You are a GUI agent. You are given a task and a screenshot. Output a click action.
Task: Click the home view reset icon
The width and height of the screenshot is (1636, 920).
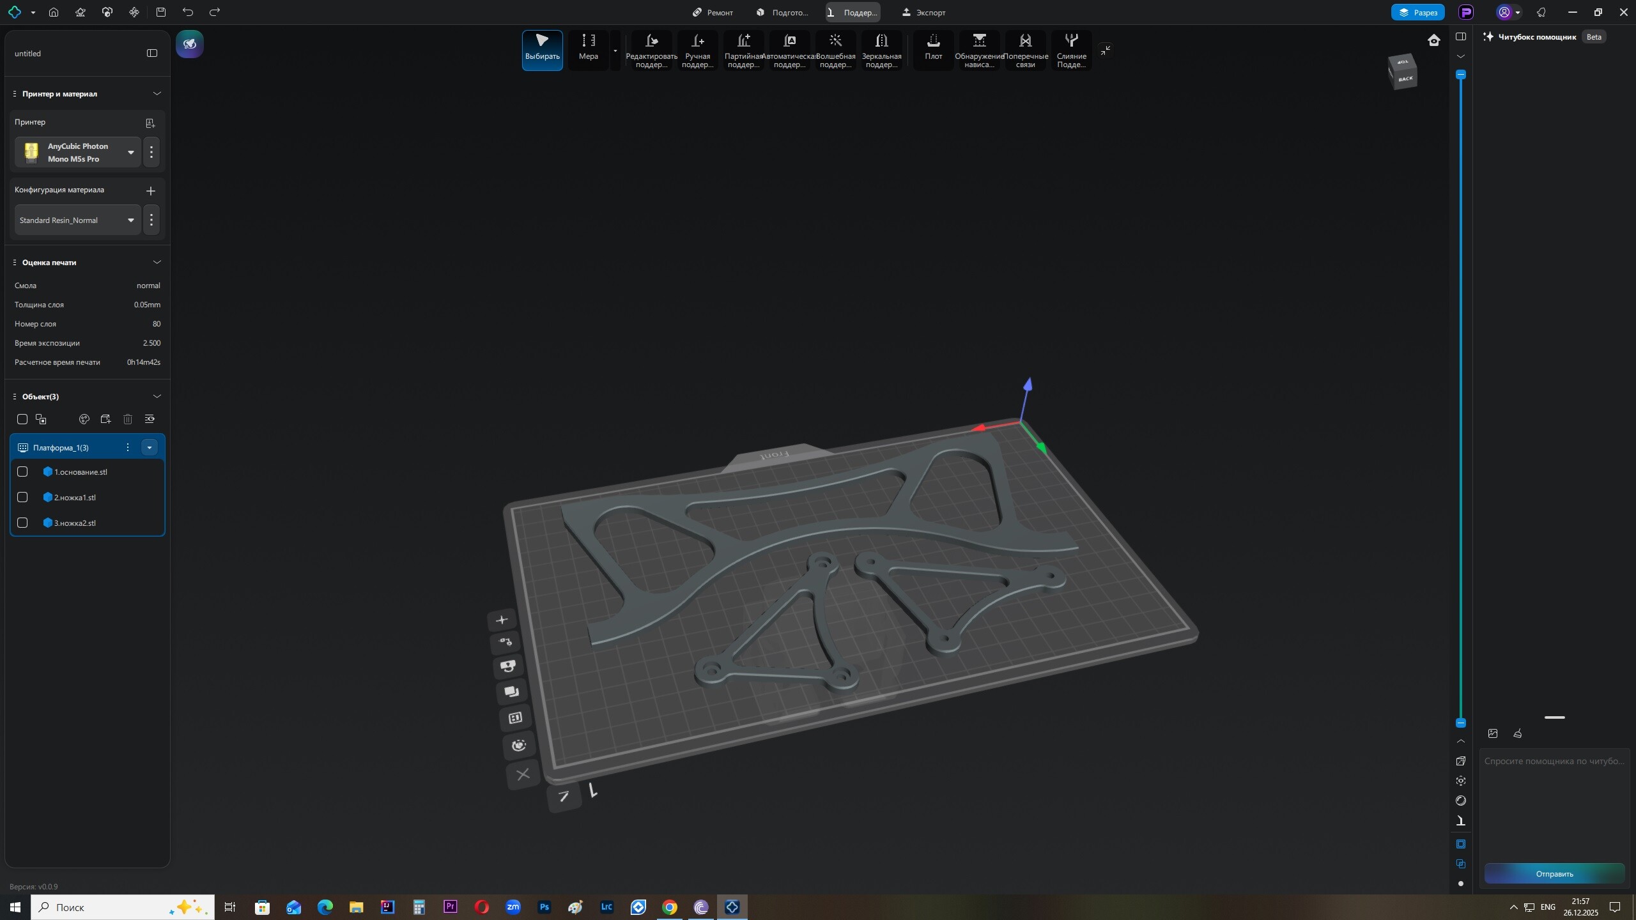pyautogui.click(x=1434, y=41)
